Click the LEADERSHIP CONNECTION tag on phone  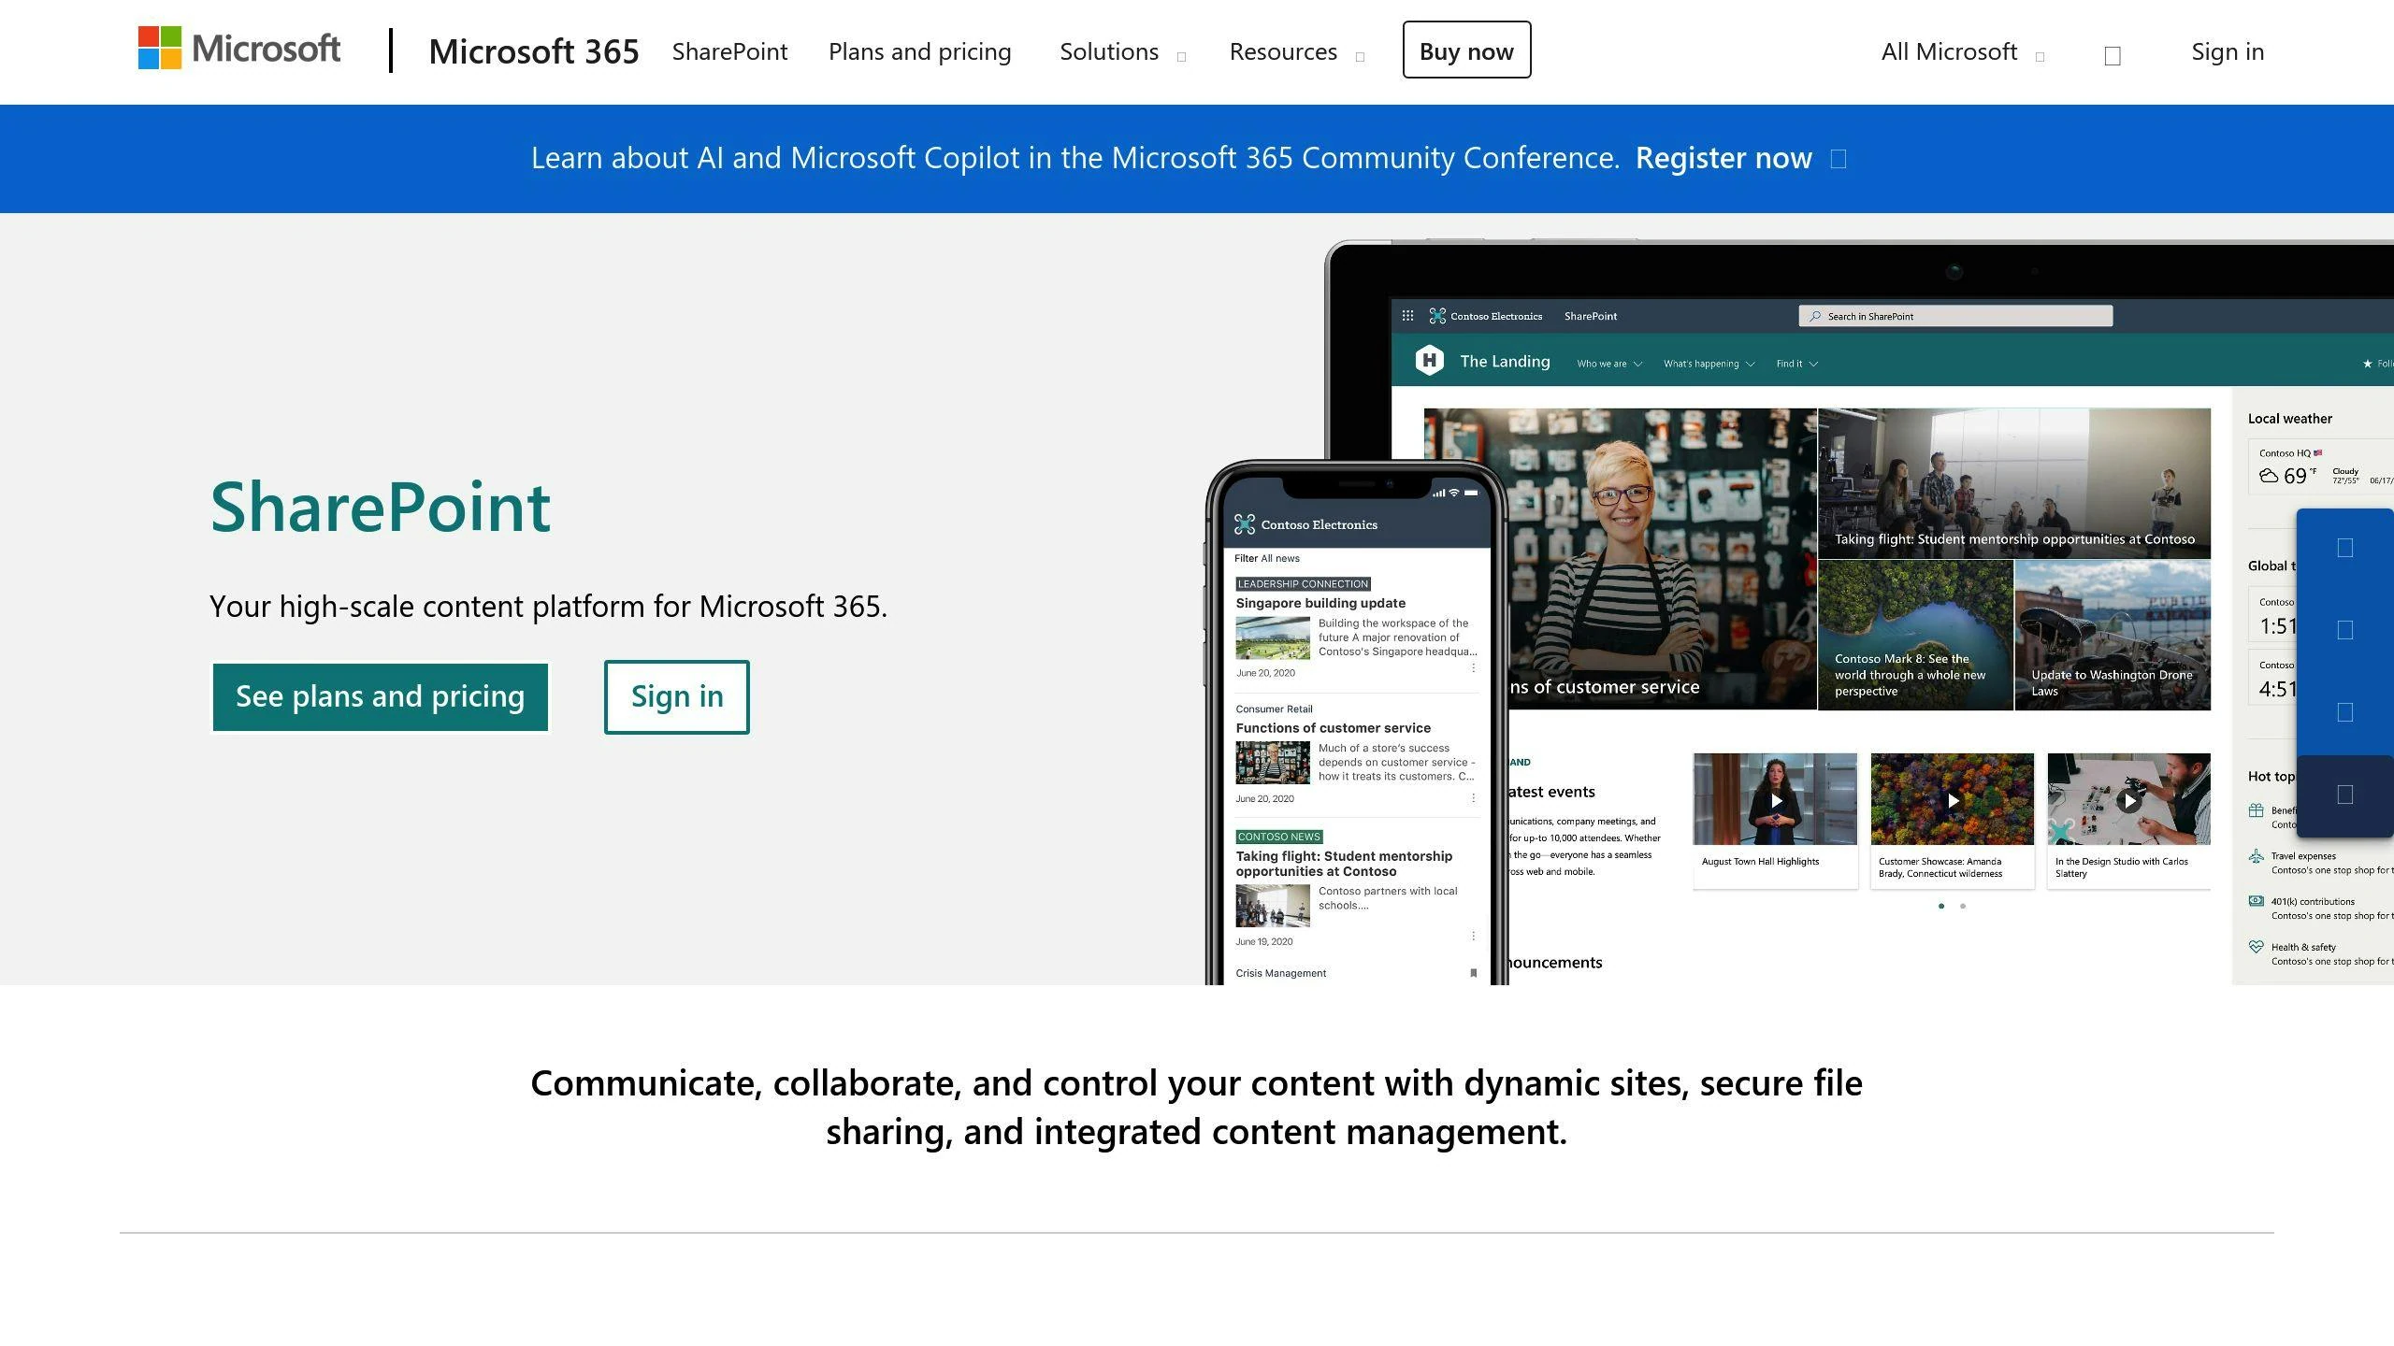click(1303, 583)
